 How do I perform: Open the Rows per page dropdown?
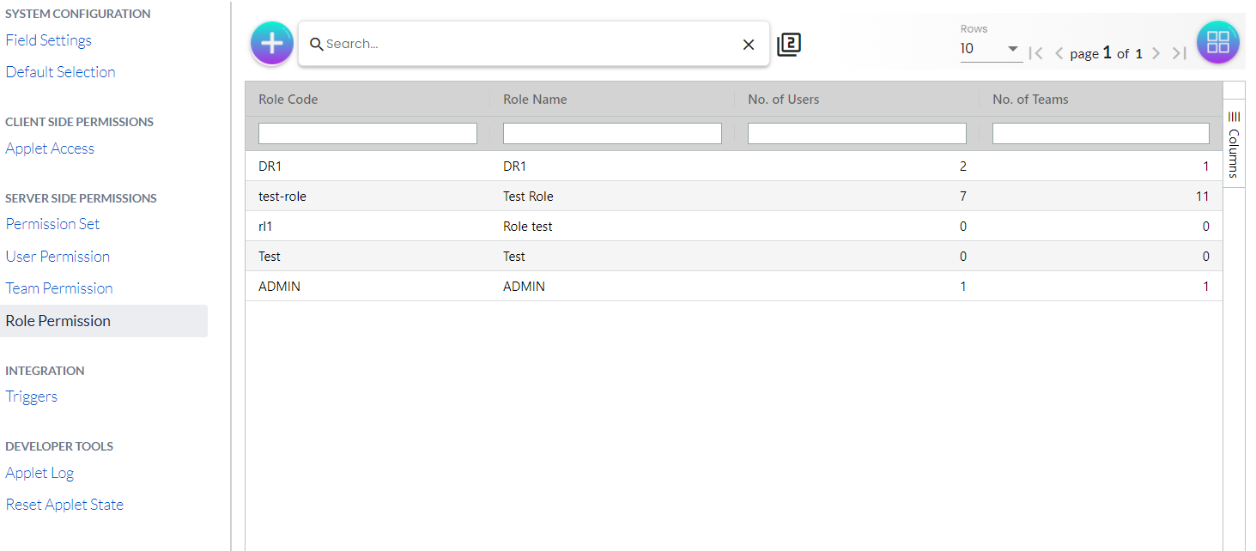991,49
